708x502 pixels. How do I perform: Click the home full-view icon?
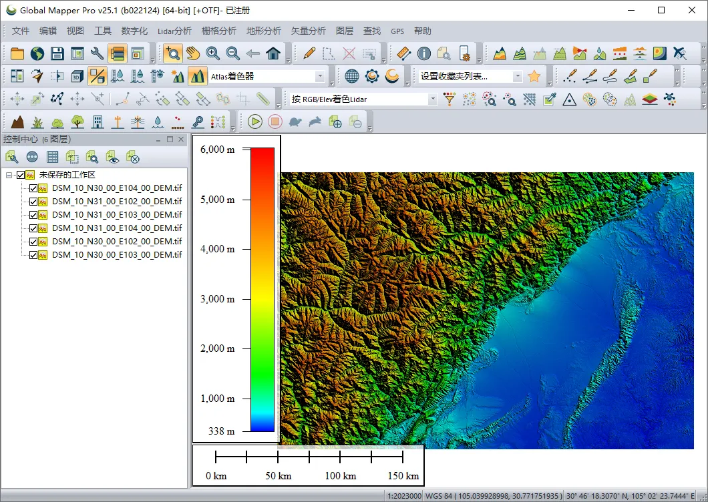pyautogui.click(x=273, y=53)
